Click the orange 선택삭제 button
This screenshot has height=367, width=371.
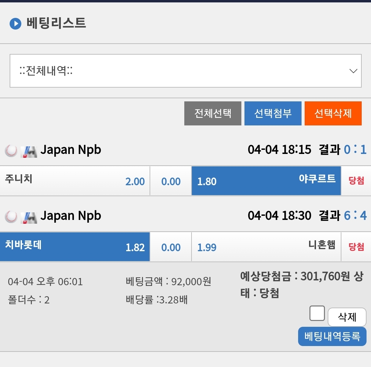(333, 113)
